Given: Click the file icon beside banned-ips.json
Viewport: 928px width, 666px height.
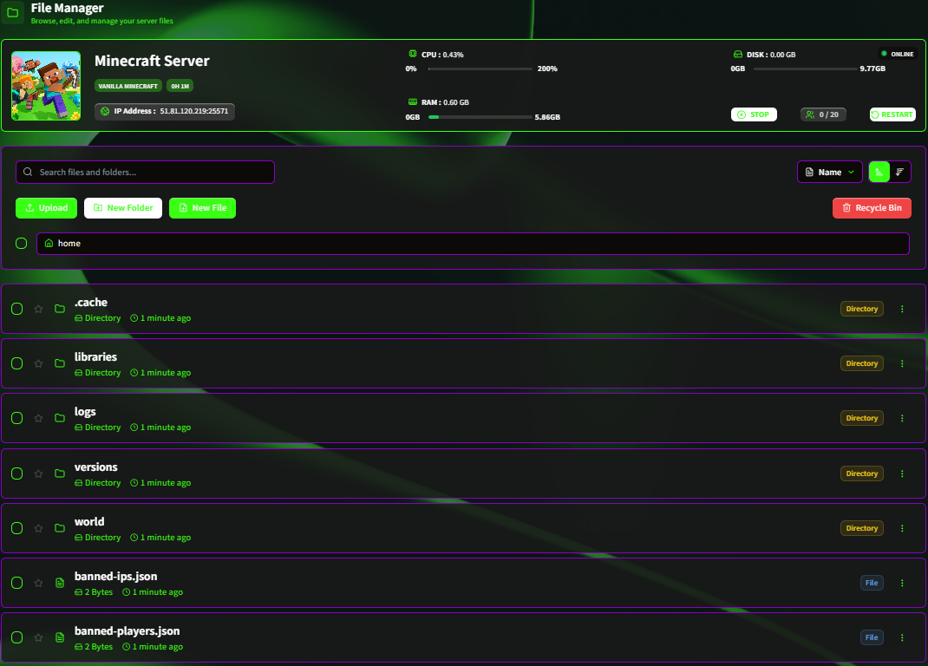Looking at the screenshot, I should pyautogui.click(x=59, y=582).
